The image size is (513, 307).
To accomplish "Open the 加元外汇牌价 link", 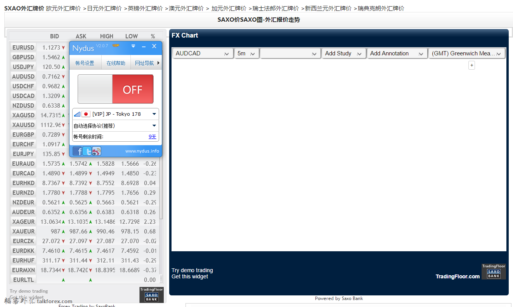I will (229, 8).
